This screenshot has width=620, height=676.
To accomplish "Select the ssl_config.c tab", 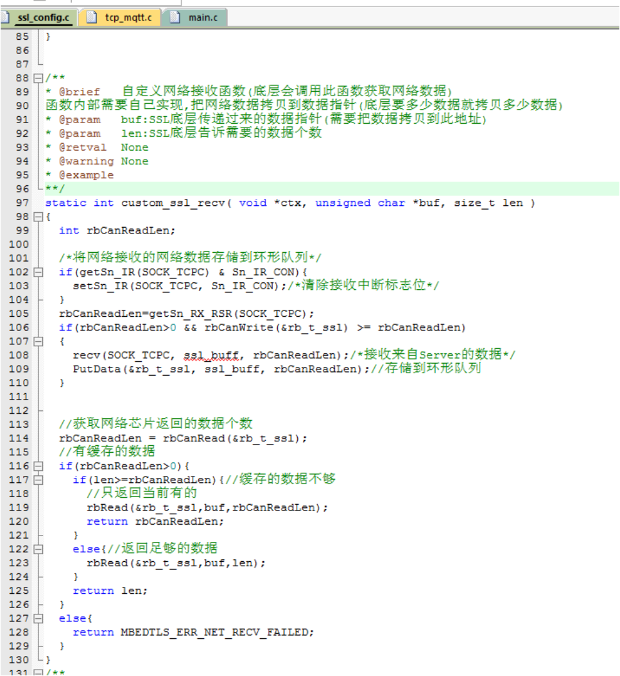I will click(x=43, y=17).
